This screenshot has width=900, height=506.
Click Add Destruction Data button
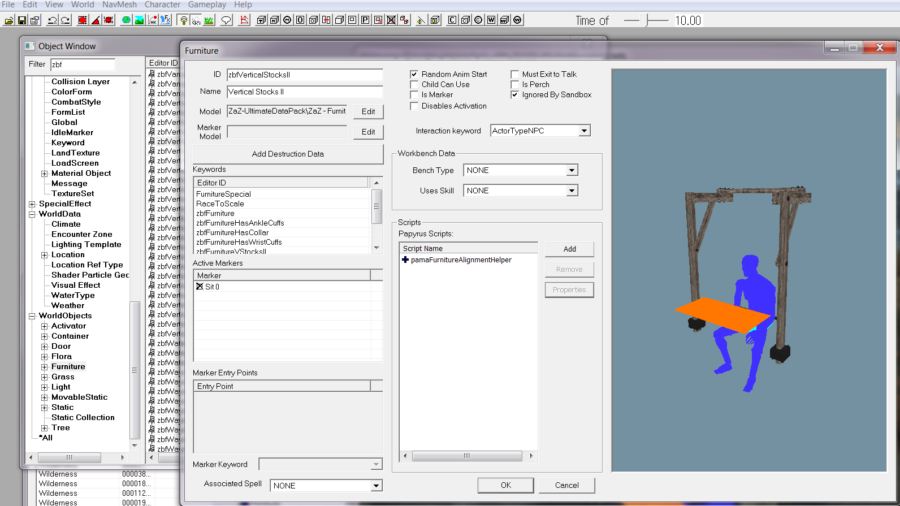pyautogui.click(x=288, y=154)
